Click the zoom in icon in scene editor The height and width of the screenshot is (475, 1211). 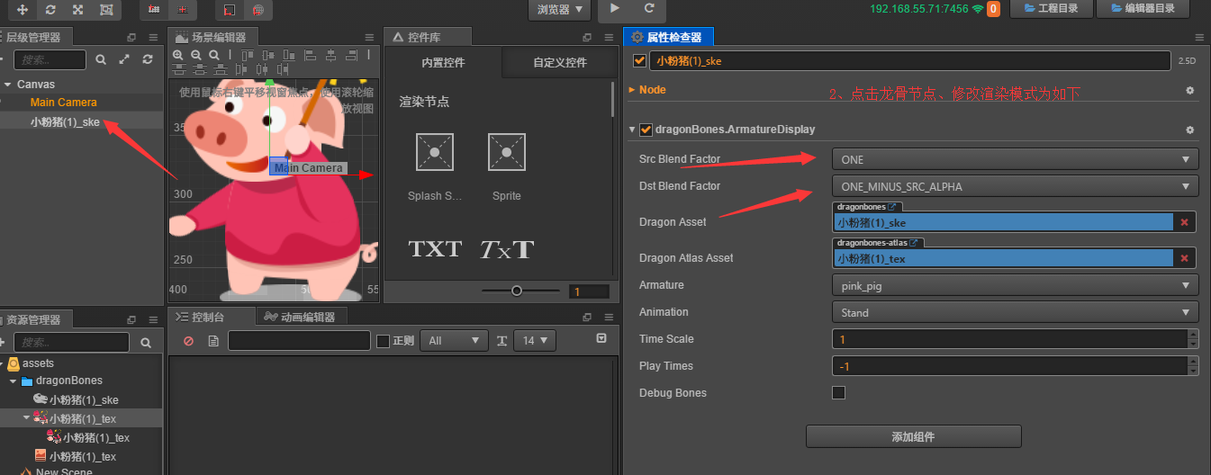pyautogui.click(x=178, y=55)
